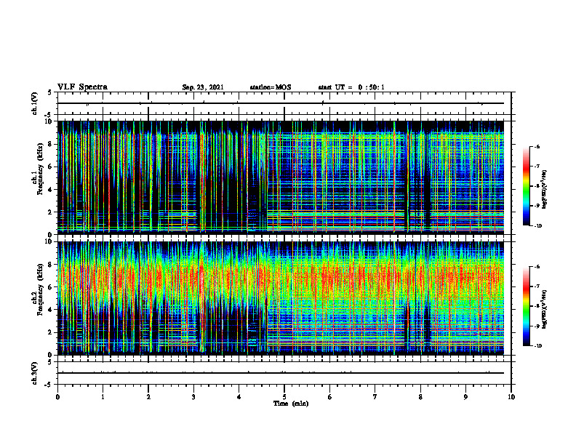576x445 pixels.
Task: Click the "-10" label on ch.1 color scale
Action: pyautogui.click(x=537, y=226)
